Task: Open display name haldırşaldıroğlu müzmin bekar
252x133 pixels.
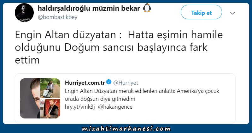Action: [x=89, y=9]
